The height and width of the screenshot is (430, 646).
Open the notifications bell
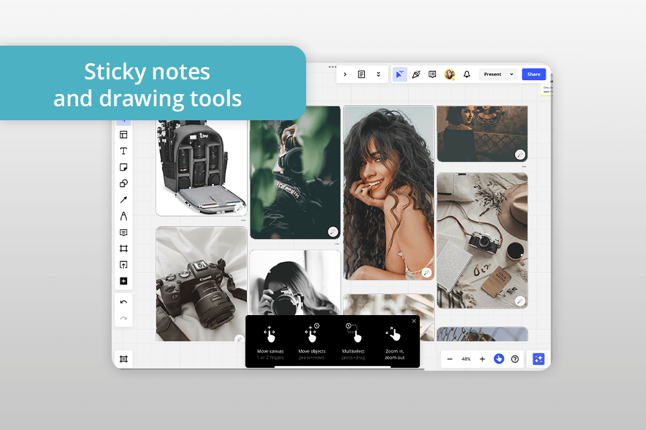[466, 75]
